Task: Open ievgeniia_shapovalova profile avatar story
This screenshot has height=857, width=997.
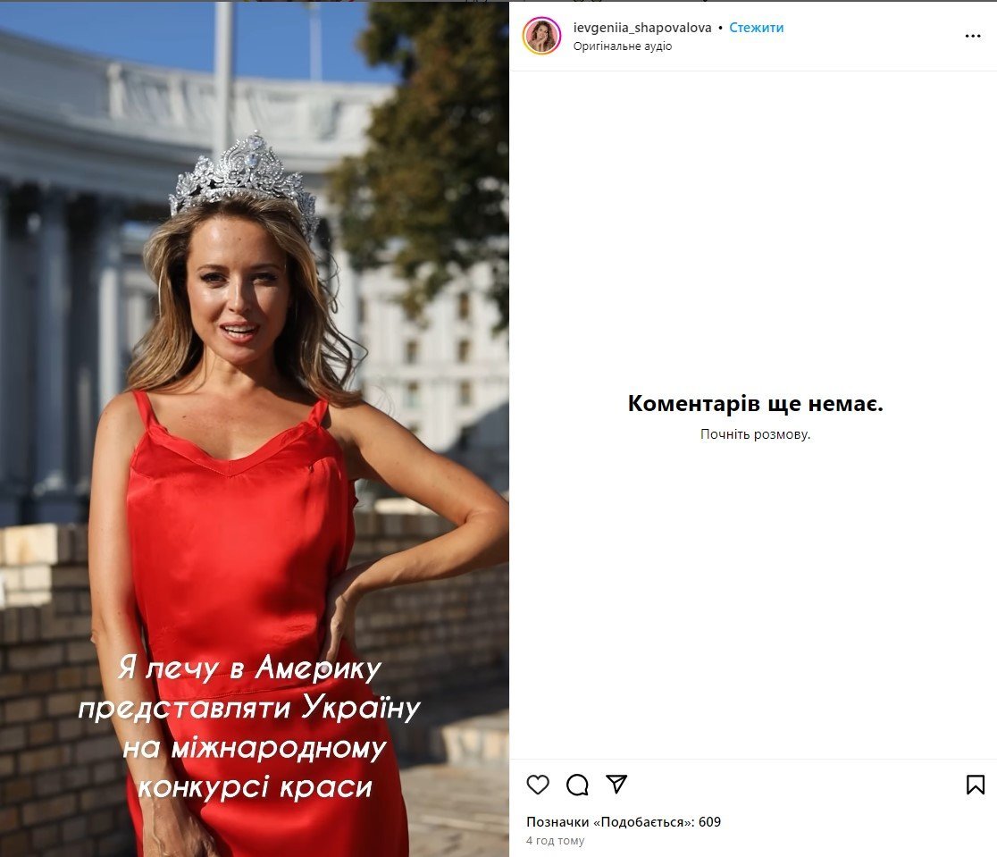Action: [x=541, y=36]
